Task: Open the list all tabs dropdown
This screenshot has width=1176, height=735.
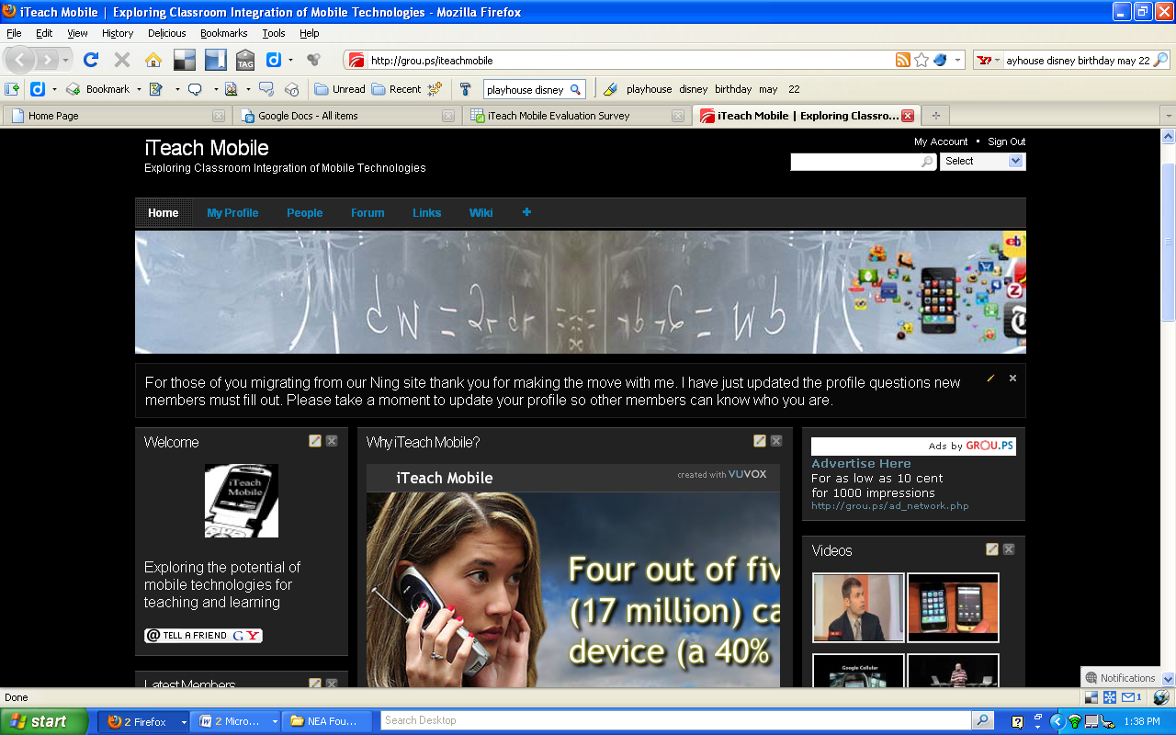Action: pyautogui.click(x=1168, y=116)
